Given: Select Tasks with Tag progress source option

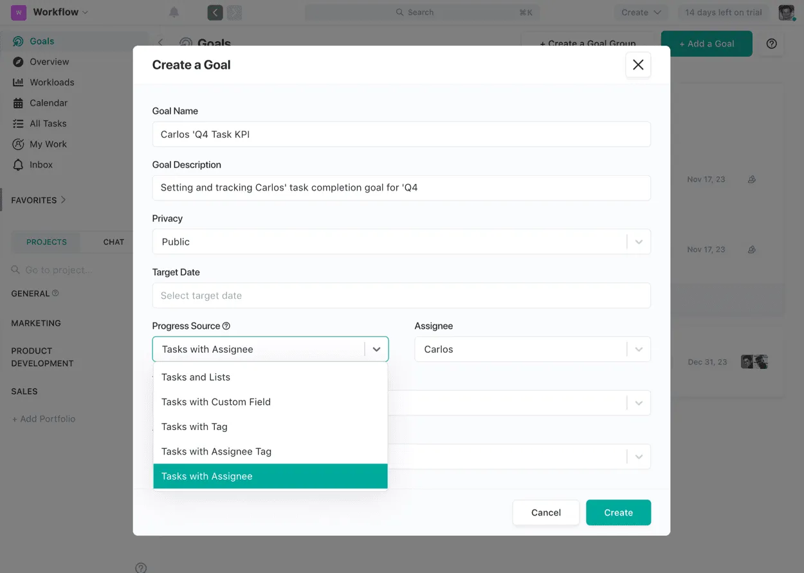Looking at the screenshot, I should click(195, 426).
